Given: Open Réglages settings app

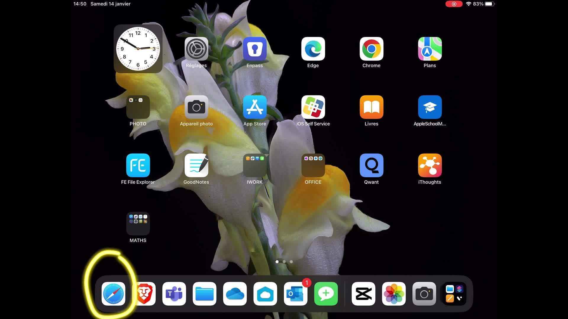Looking at the screenshot, I should point(196,49).
